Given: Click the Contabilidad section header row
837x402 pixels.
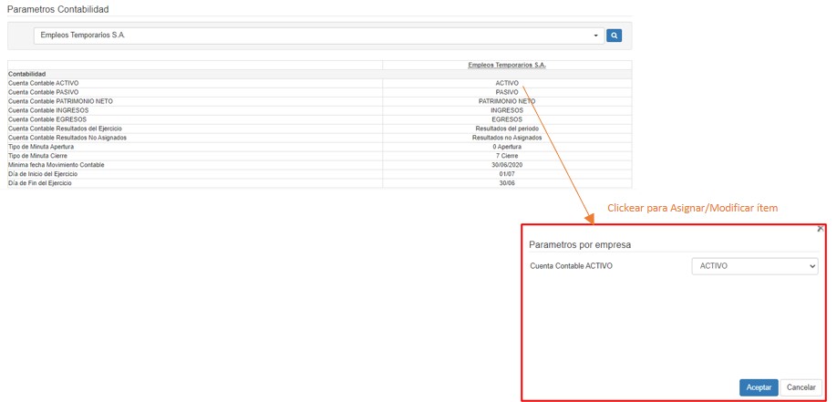Looking at the screenshot, I should tap(27, 74).
